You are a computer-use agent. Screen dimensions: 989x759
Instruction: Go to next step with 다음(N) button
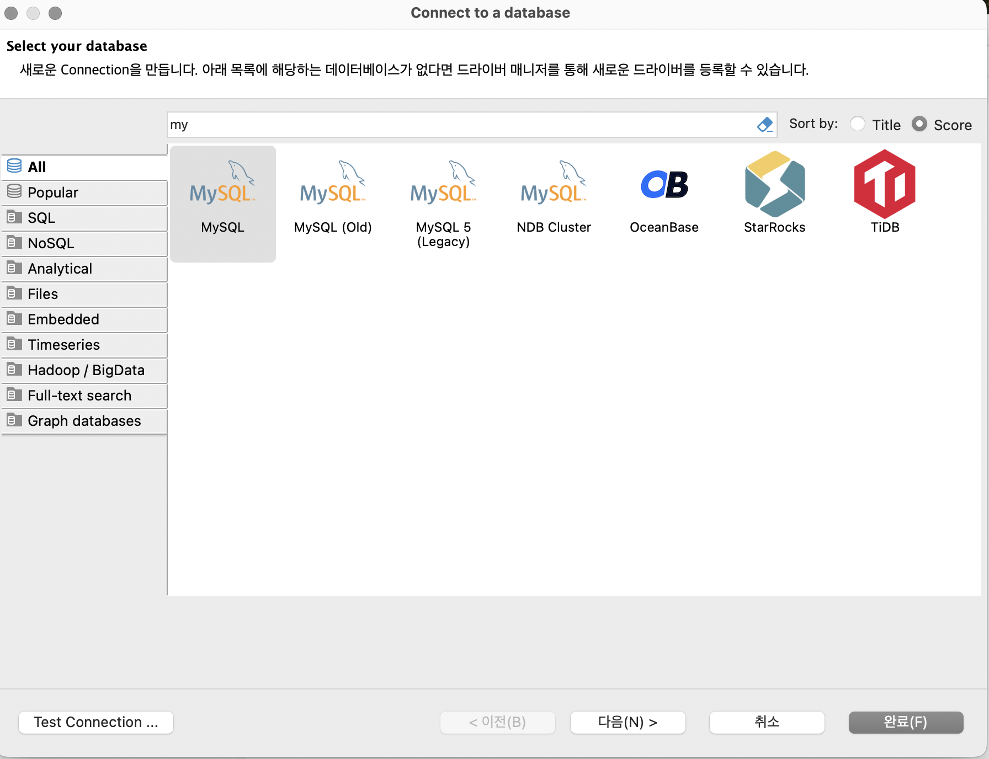click(628, 722)
